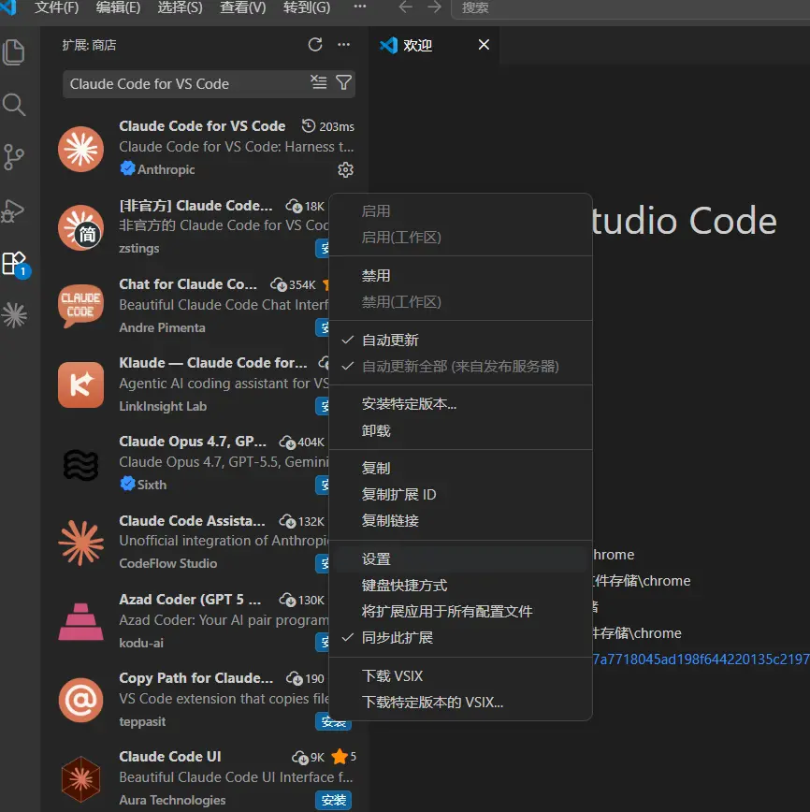The height and width of the screenshot is (812, 810).
Task: Click the Copy Path for Claude @ icon
Action: tap(80, 700)
